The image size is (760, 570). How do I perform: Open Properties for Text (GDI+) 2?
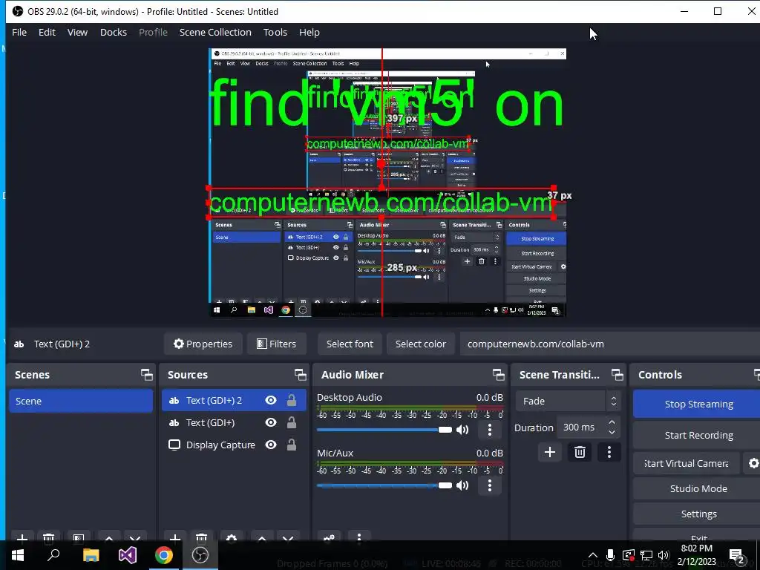pos(203,344)
